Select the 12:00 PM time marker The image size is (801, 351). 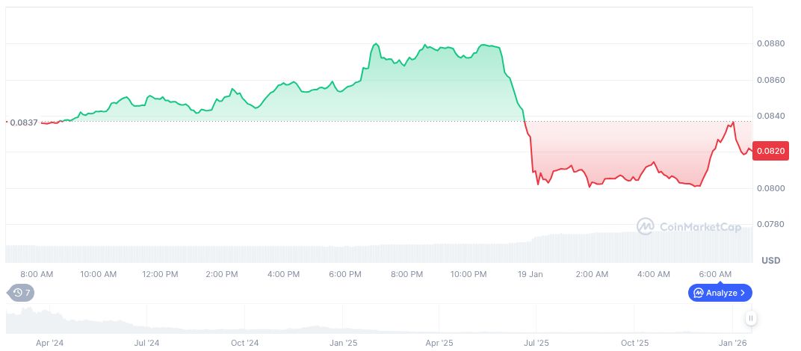(161, 275)
